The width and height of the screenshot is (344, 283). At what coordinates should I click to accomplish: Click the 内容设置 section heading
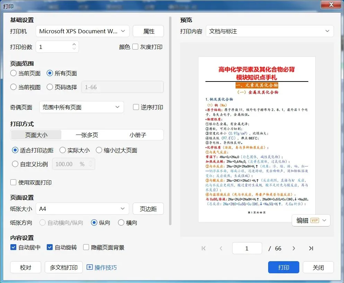[x=22, y=238]
